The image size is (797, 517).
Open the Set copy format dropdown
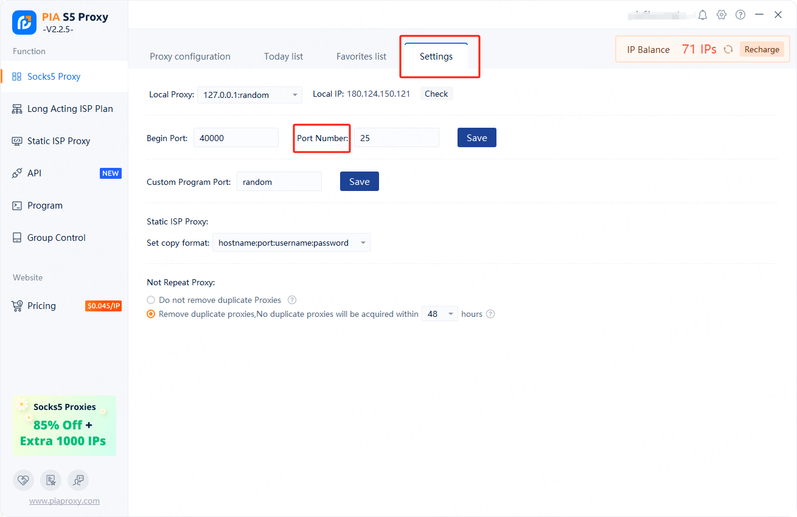tap(291, 243)
